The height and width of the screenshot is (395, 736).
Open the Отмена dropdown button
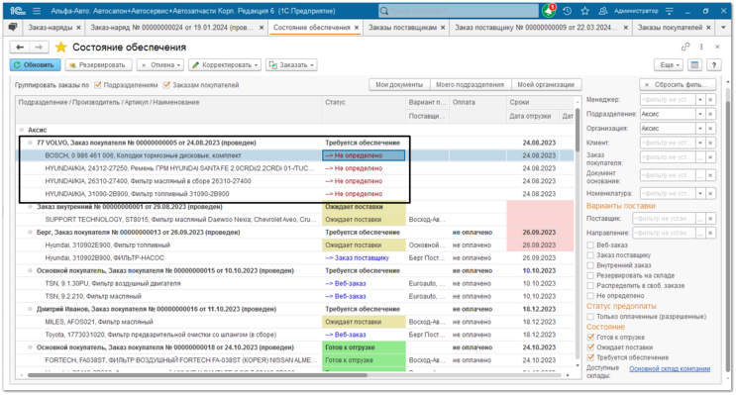[161, 64]
